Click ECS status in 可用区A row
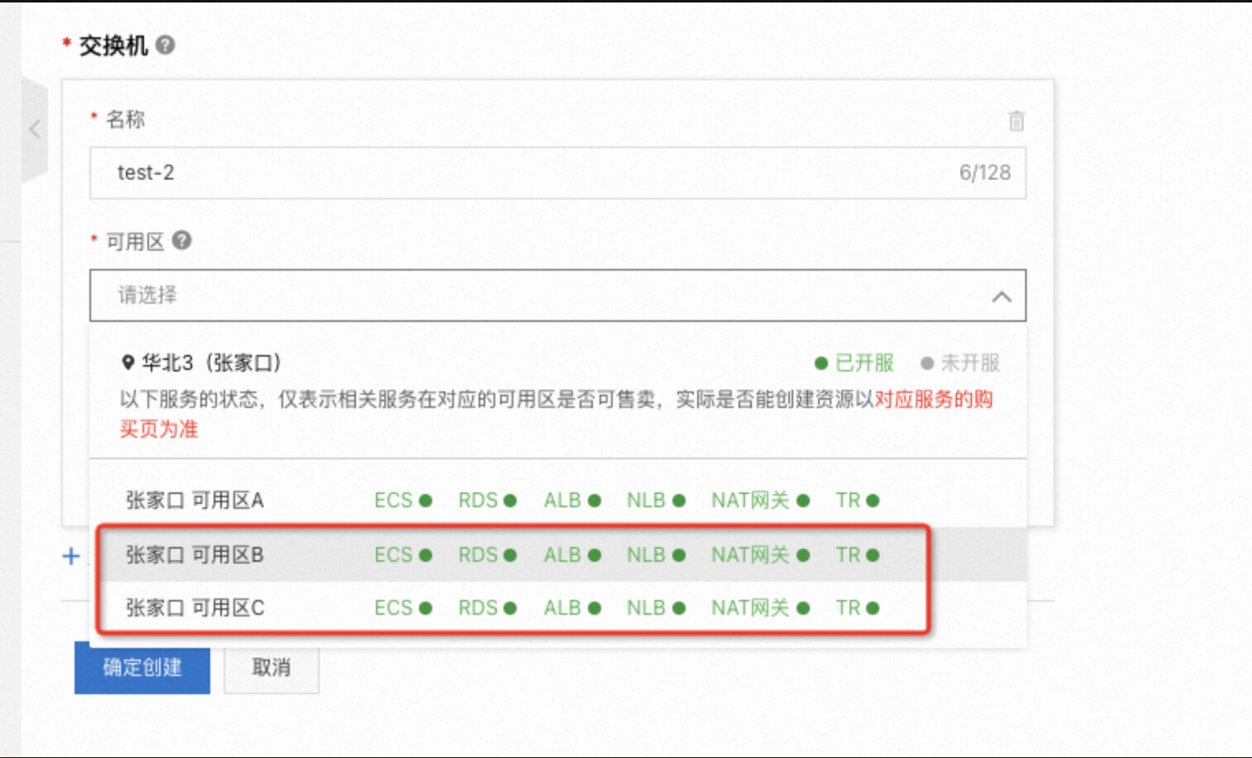1252x758 pixels. click(403, 501)
